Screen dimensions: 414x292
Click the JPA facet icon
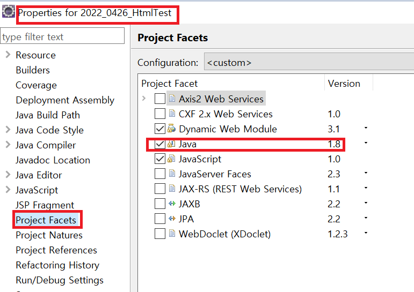pos(172,219)
